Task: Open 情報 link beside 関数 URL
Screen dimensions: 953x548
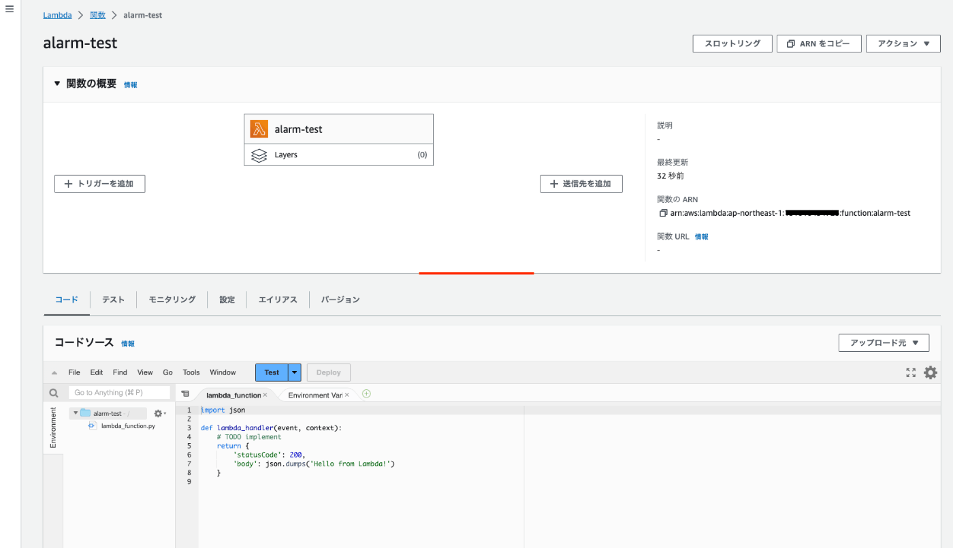Action: tap(701, 237)
